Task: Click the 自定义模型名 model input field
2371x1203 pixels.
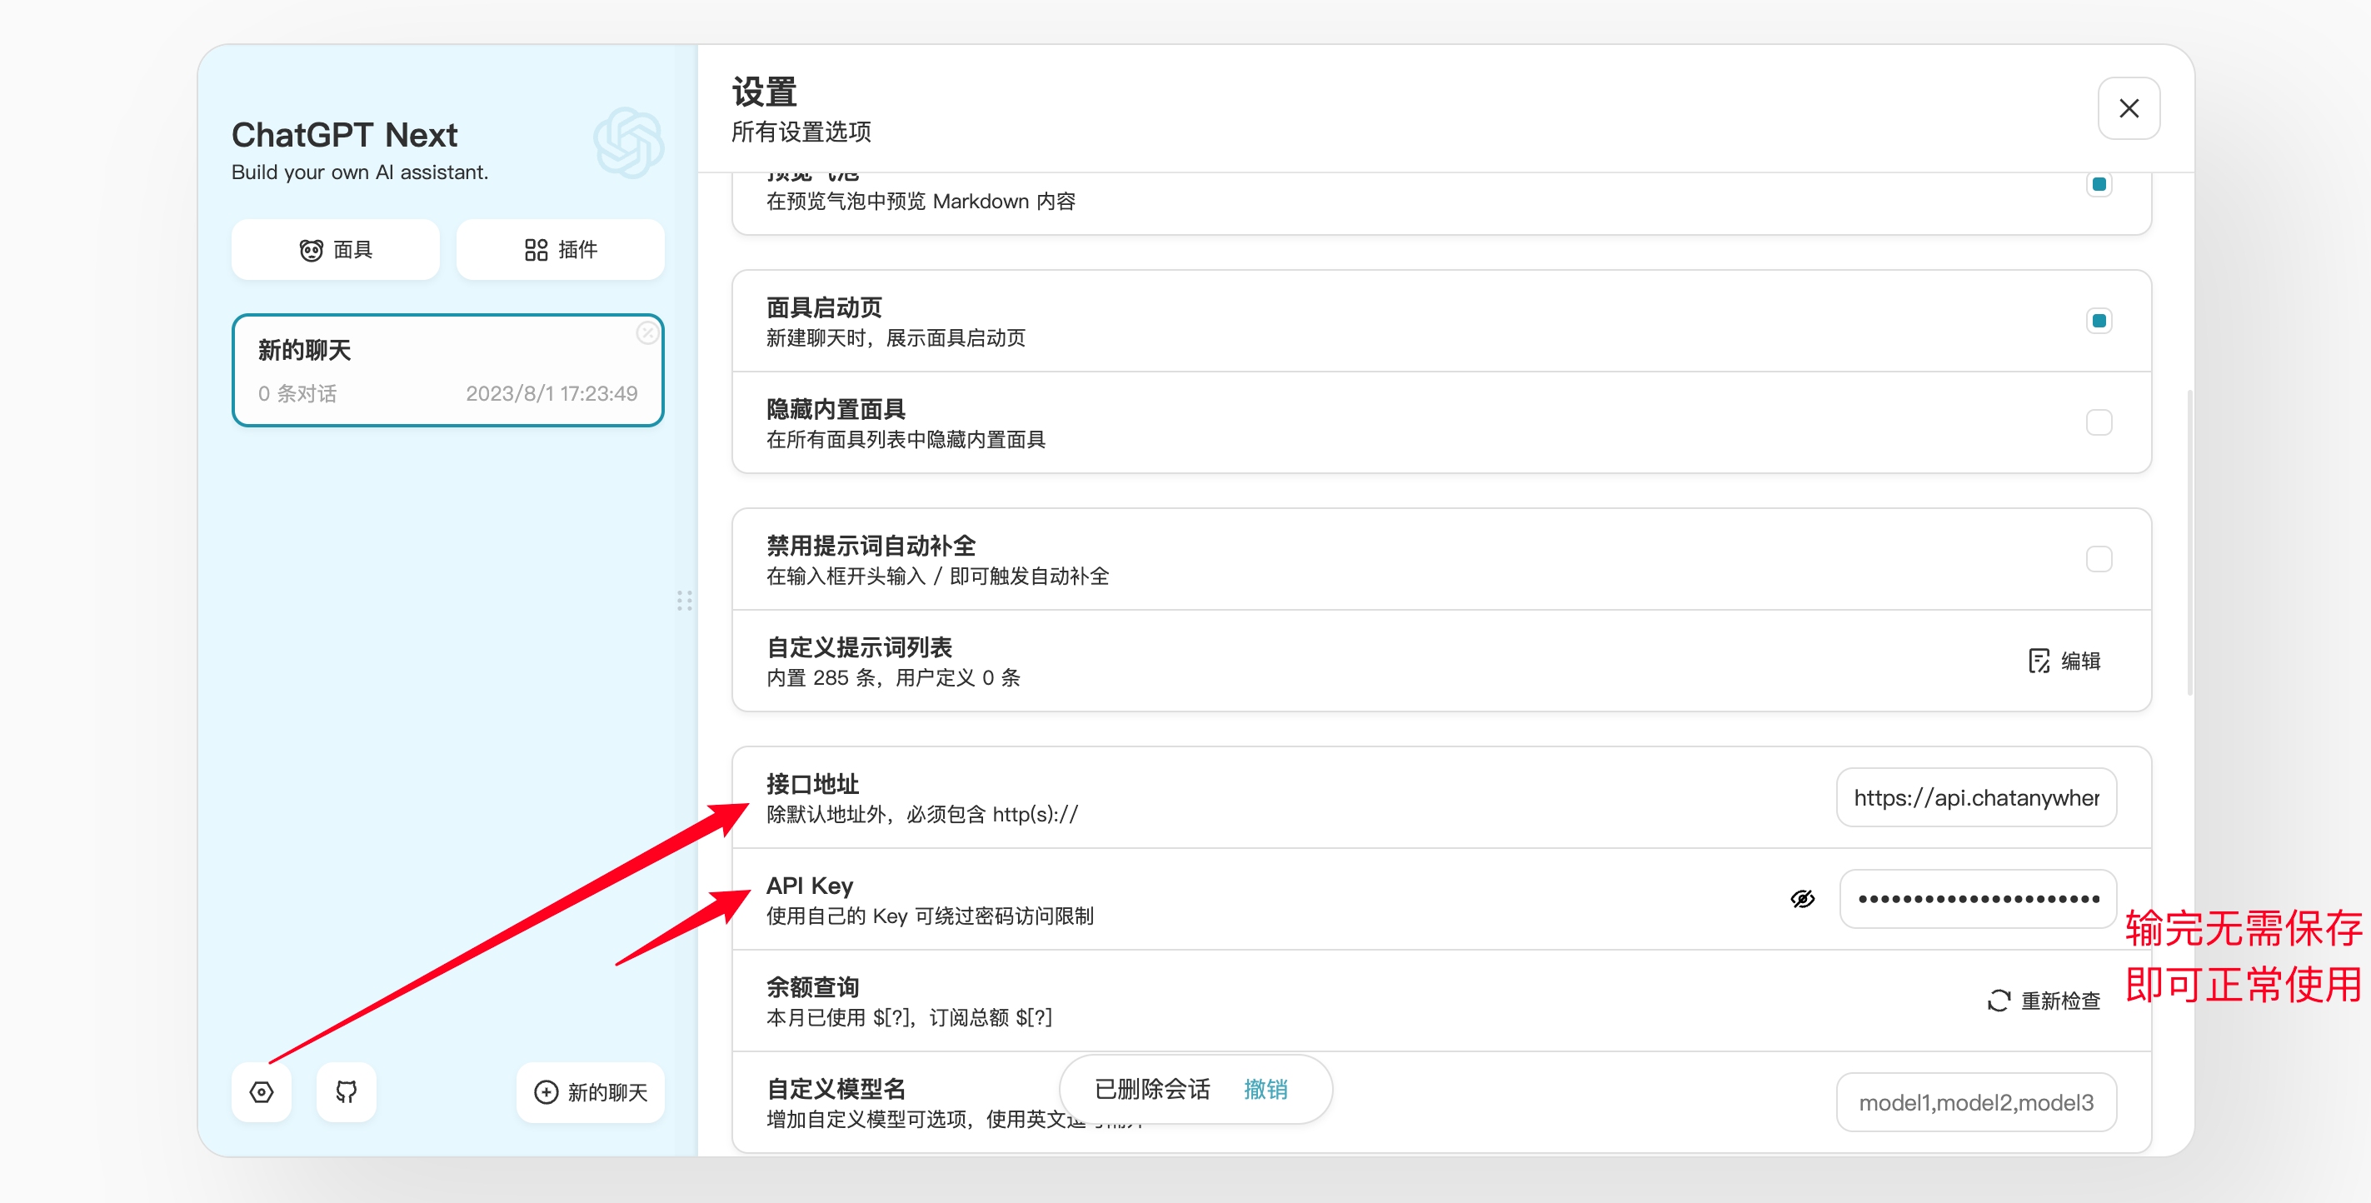Action: pos(1975,1101)
